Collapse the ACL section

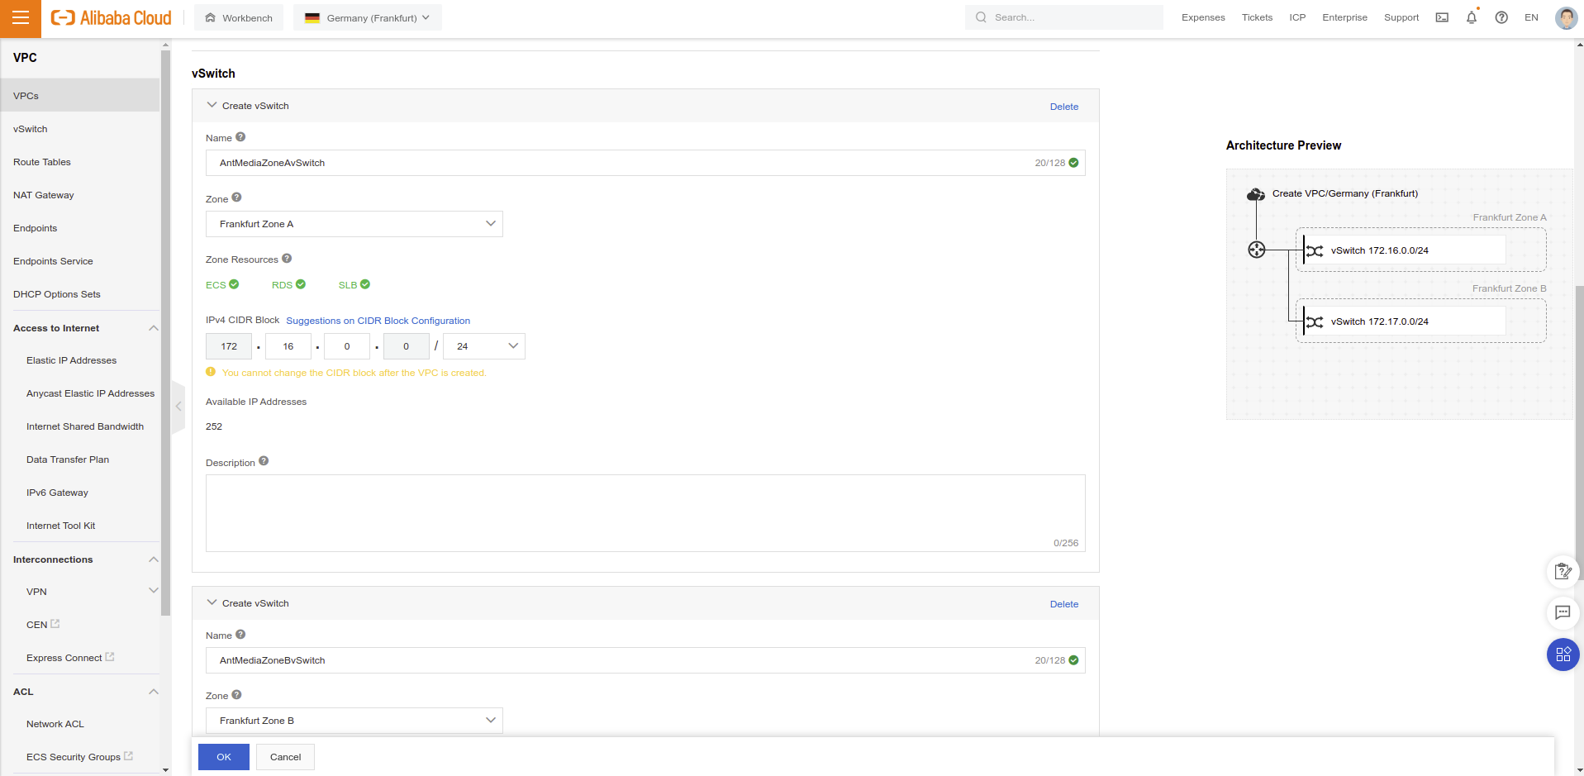153,692
